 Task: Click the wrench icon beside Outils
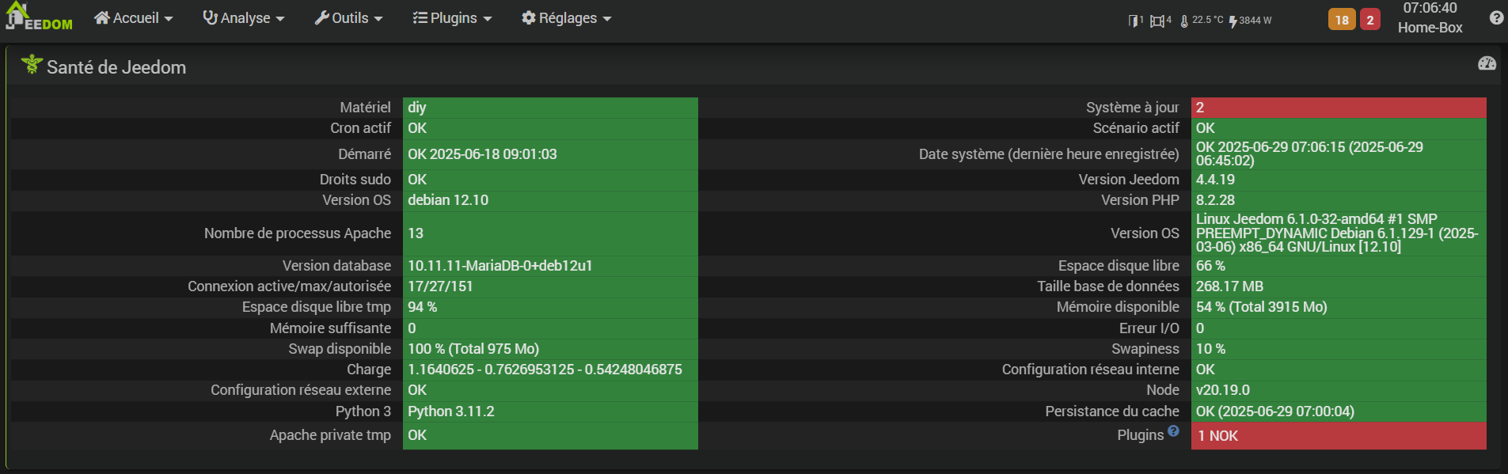[321, 17]
